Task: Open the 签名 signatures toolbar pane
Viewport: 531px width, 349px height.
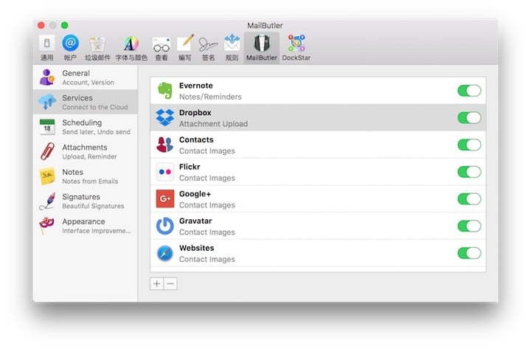Action: [208, 46]
